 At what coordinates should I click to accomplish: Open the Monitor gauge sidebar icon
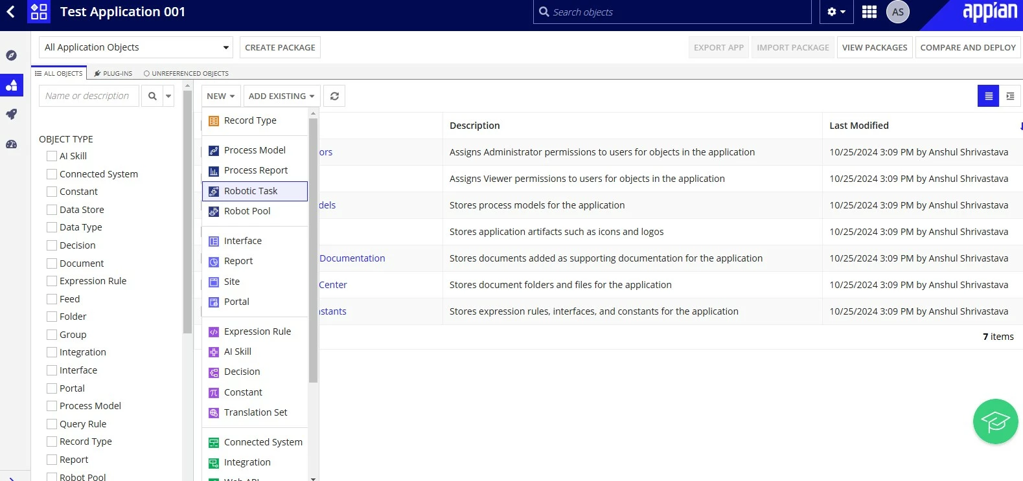click(11, 144)
